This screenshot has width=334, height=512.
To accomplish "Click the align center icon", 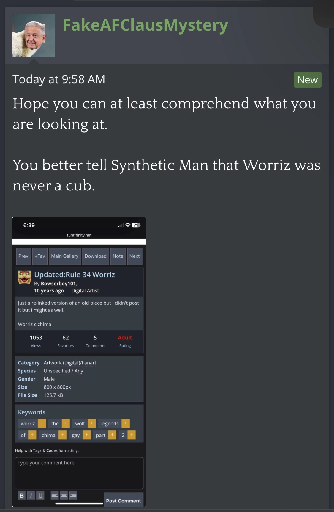I will pyautogui.click(x=64, y=495).
